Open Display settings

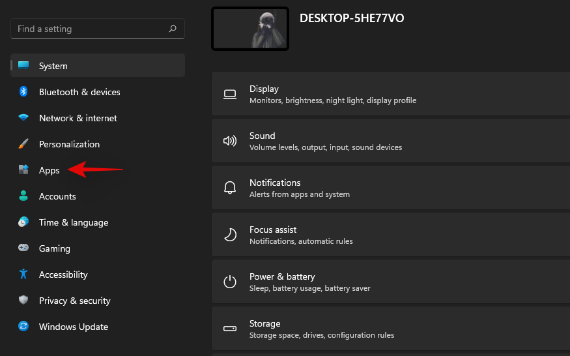(391, 95)
